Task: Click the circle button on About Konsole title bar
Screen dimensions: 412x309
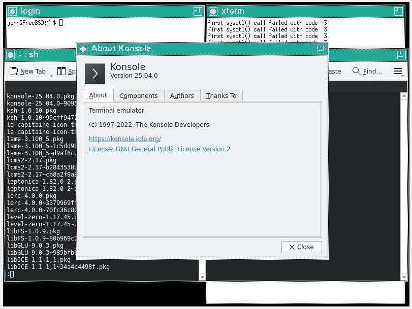Action: pyautogui.click(x=83, y=49)
